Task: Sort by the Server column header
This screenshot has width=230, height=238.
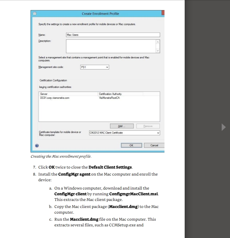Action: (x=68, y=94)
